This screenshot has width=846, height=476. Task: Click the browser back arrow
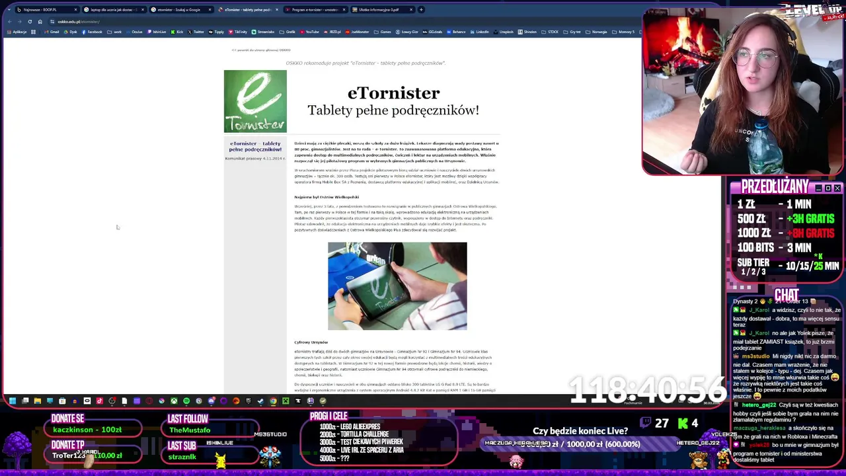9,21
